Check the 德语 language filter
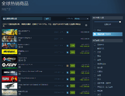The height and width of the screenshot is (96, 125). (95, 75)
